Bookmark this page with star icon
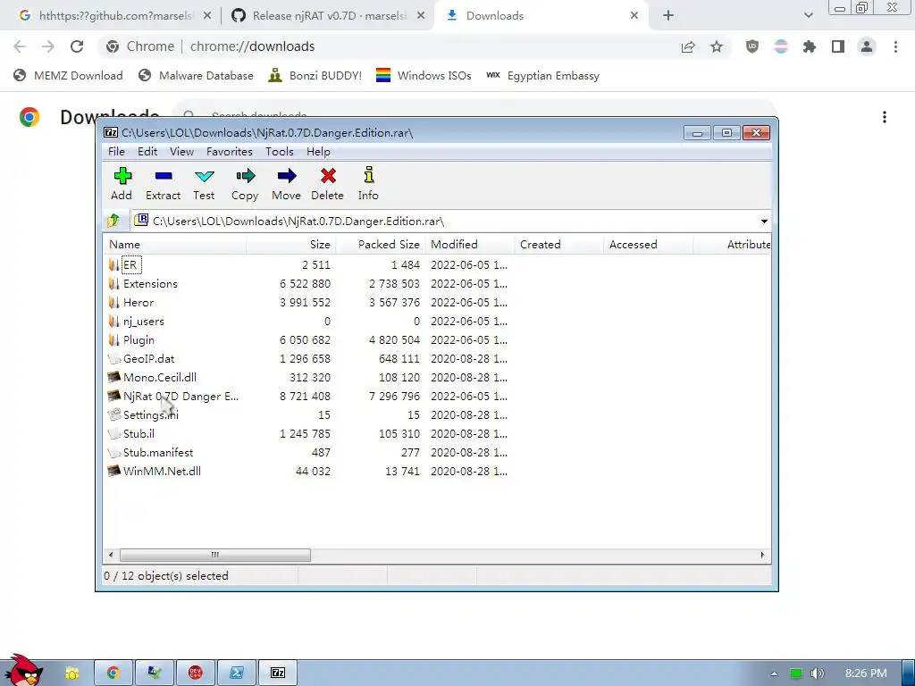The width and height of the screenshot is (915, 686). [717, 46]
